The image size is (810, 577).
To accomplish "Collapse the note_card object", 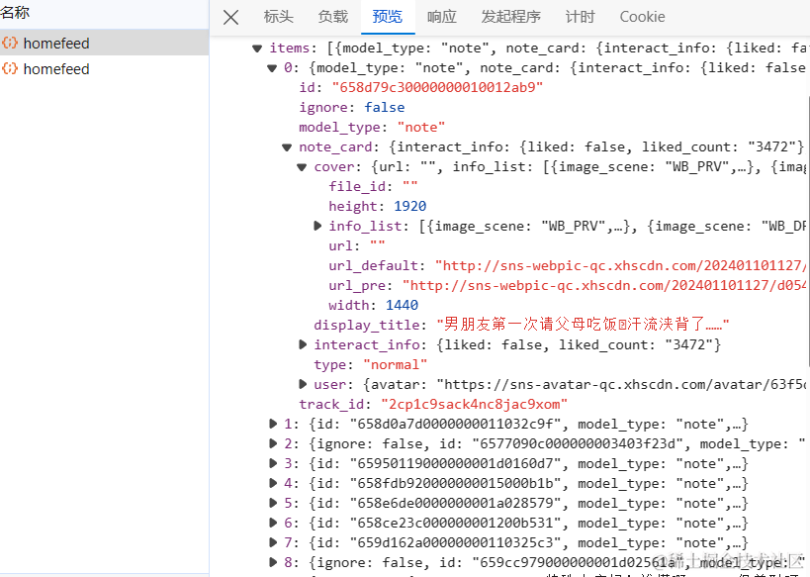I will tap(287, 147).
